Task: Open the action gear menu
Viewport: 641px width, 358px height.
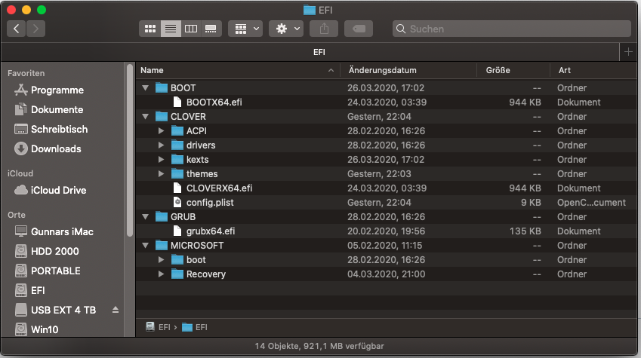Action: [286, 29]
